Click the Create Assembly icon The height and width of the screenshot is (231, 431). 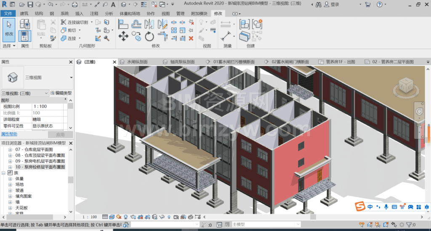(x=245, y=24)
